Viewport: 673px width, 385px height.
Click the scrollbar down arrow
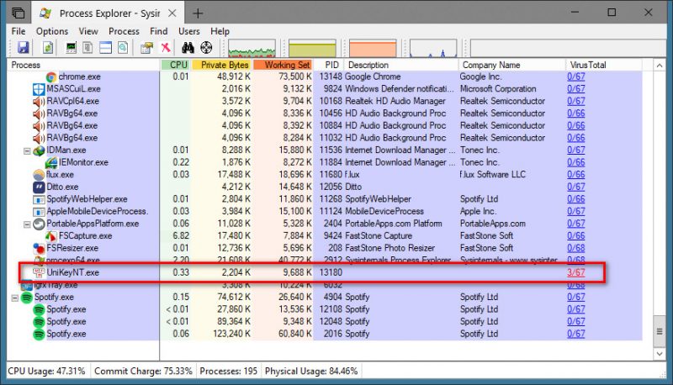pos(660,354)
